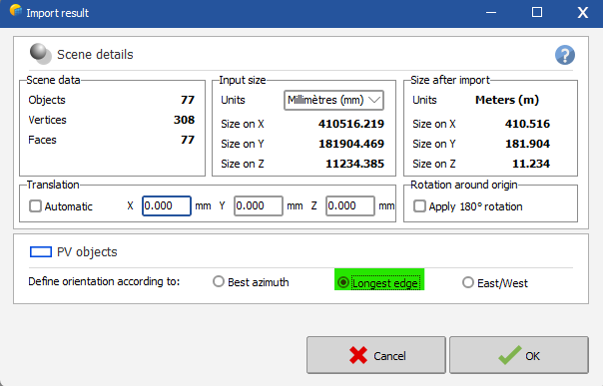Image resolution: width=603 pixels, height=386 pixels.
Task: Click the PV objects blue rectangle icon
Action: (x=41, y=252)
